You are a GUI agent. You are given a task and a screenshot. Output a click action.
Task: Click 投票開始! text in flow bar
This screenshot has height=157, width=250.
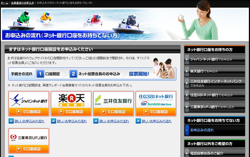[x=139, y=74]
